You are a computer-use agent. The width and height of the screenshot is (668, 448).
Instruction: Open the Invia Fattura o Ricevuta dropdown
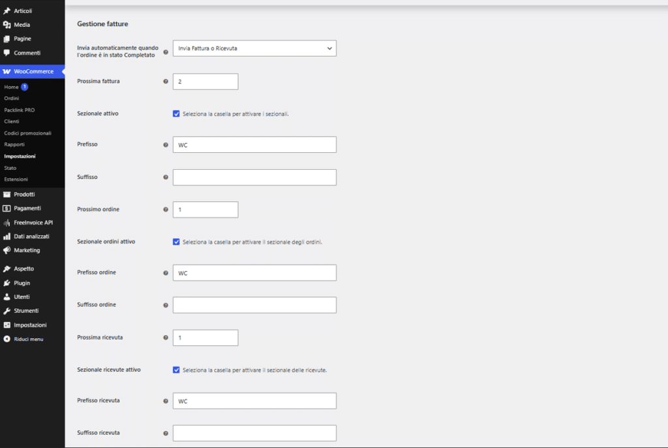click(254, 48)
